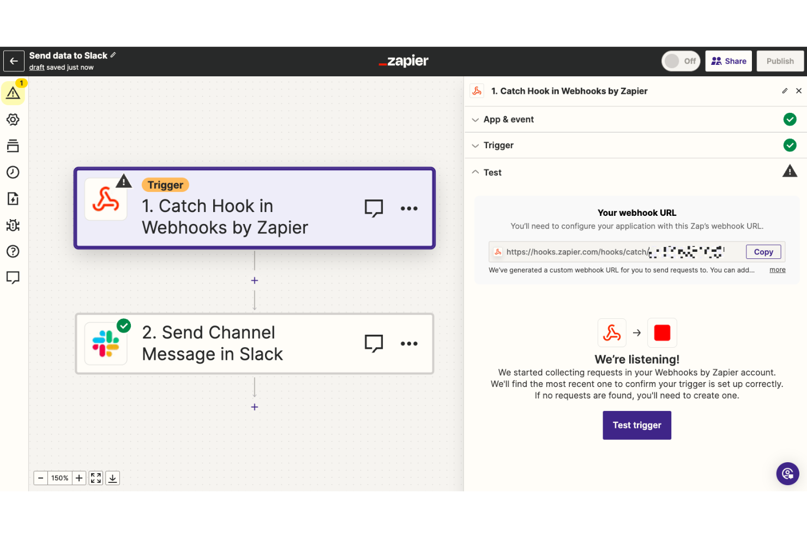
Task: Click Test trigger button
Action: (637, 425)
